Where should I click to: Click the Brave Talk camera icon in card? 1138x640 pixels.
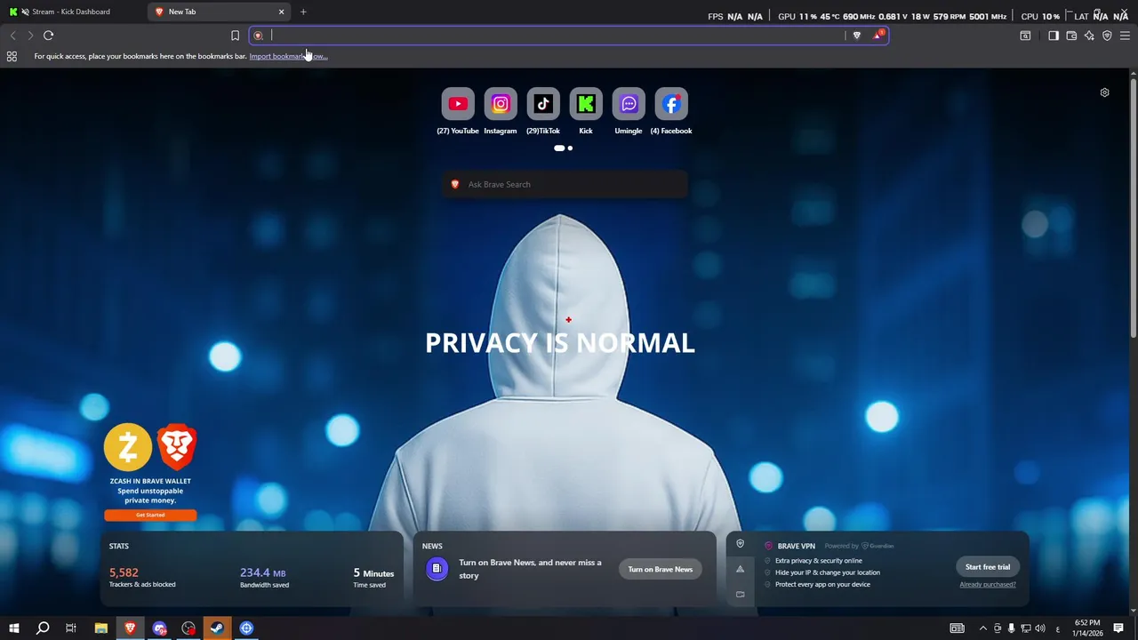pos(740,595)
